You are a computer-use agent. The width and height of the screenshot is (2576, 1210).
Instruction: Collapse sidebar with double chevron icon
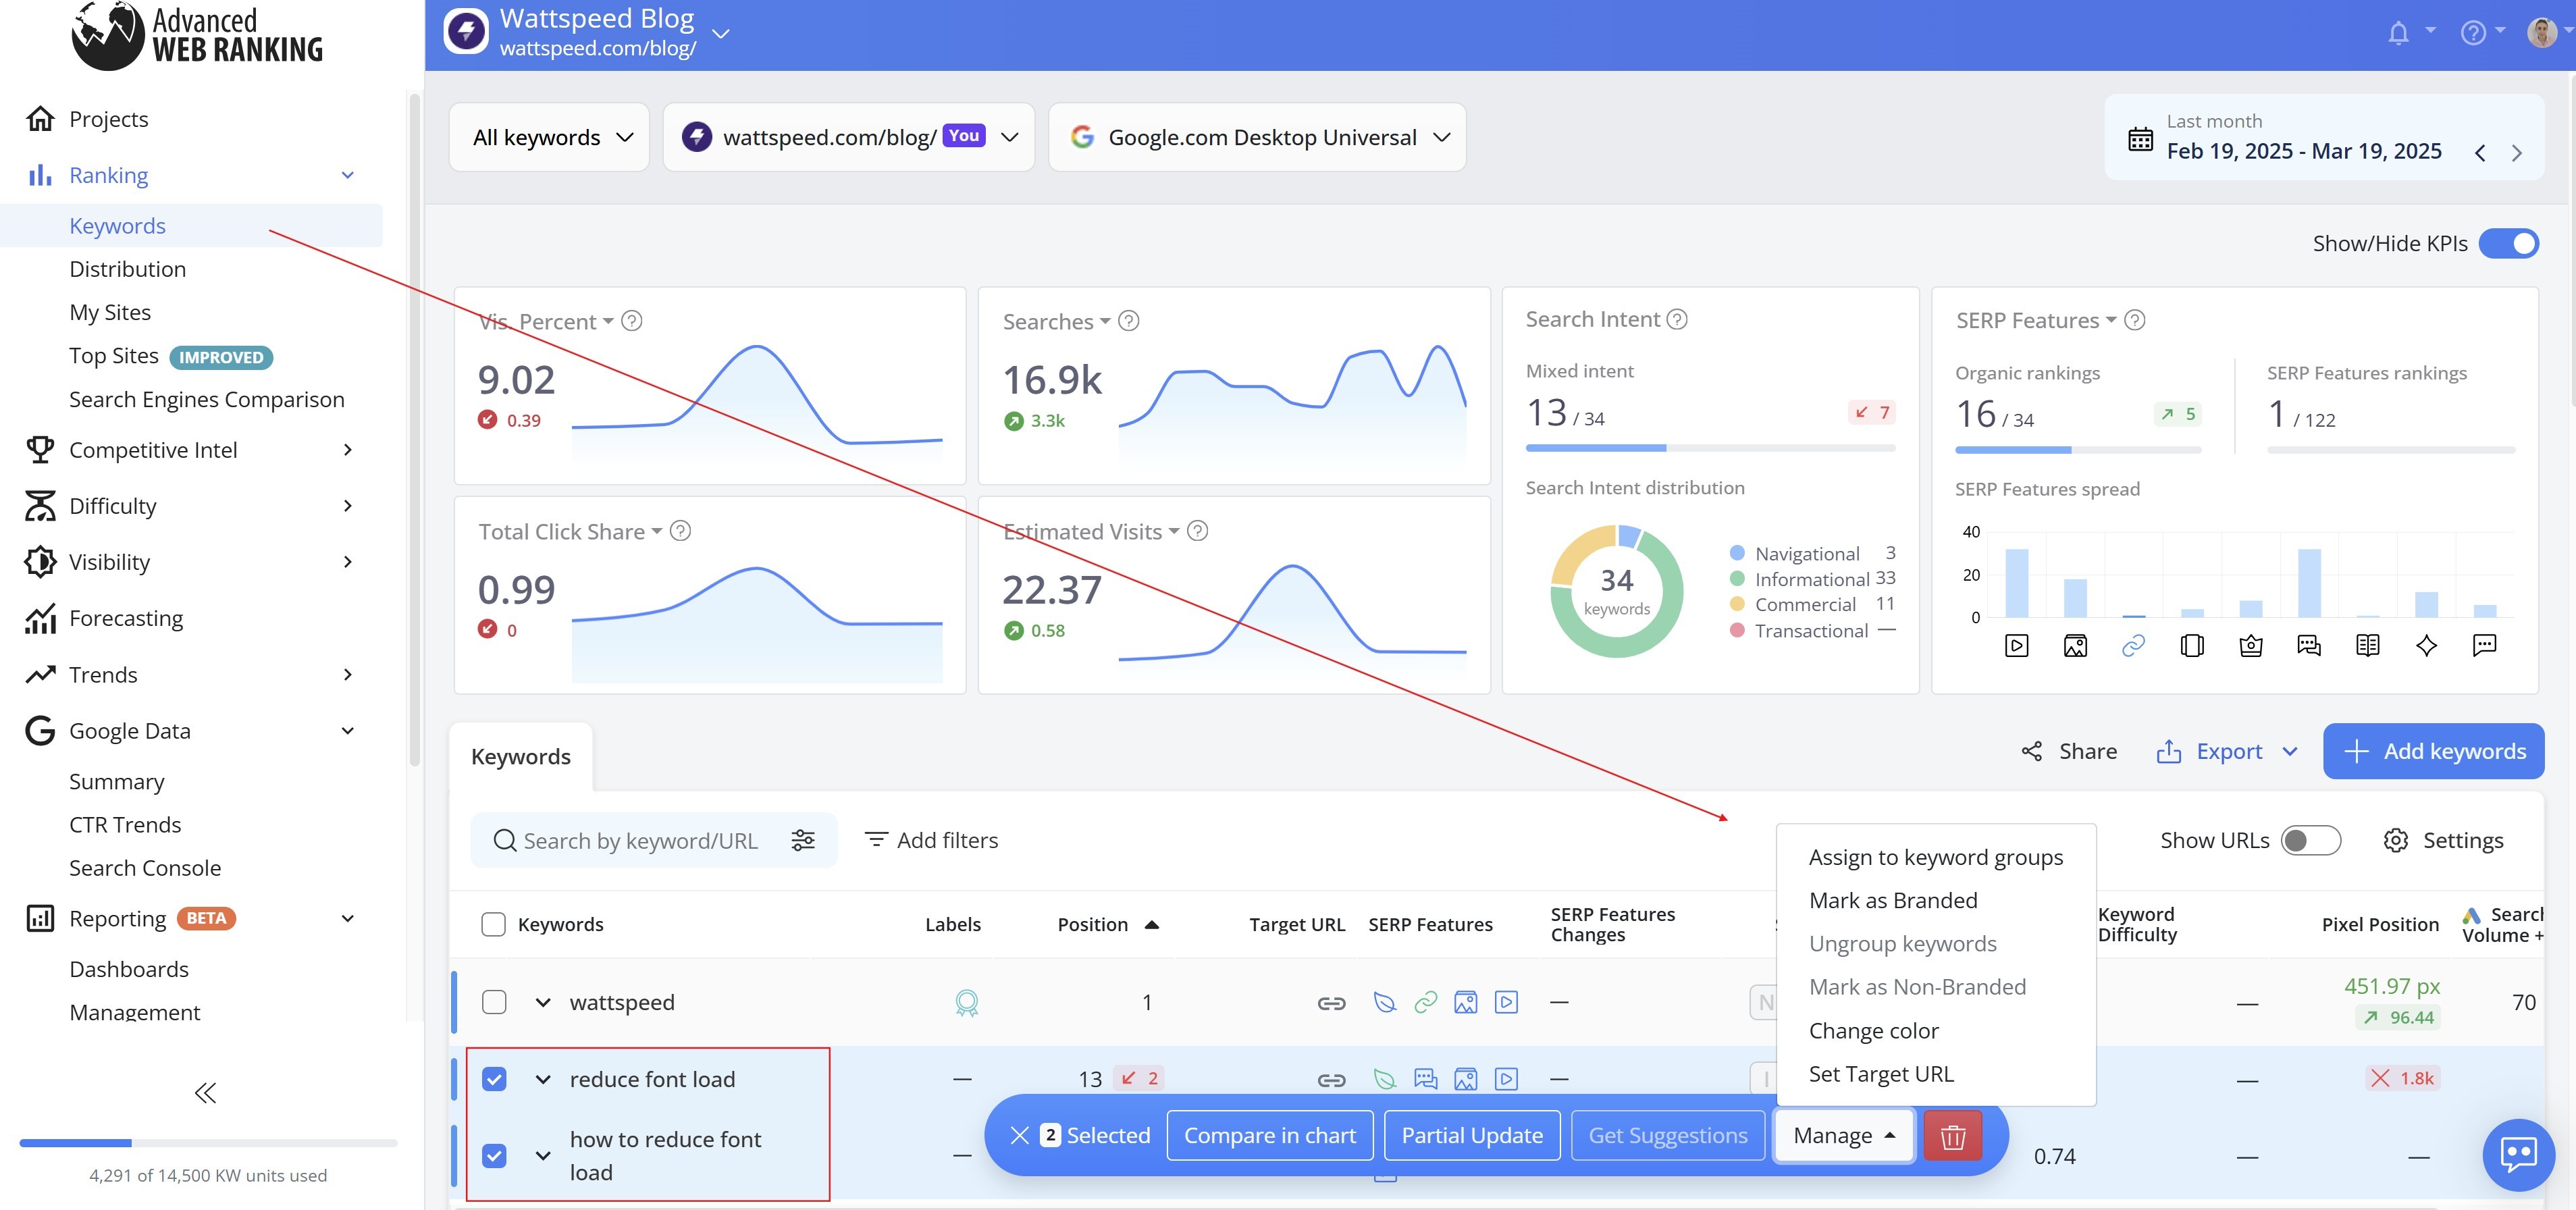[x=205, y=1093]
